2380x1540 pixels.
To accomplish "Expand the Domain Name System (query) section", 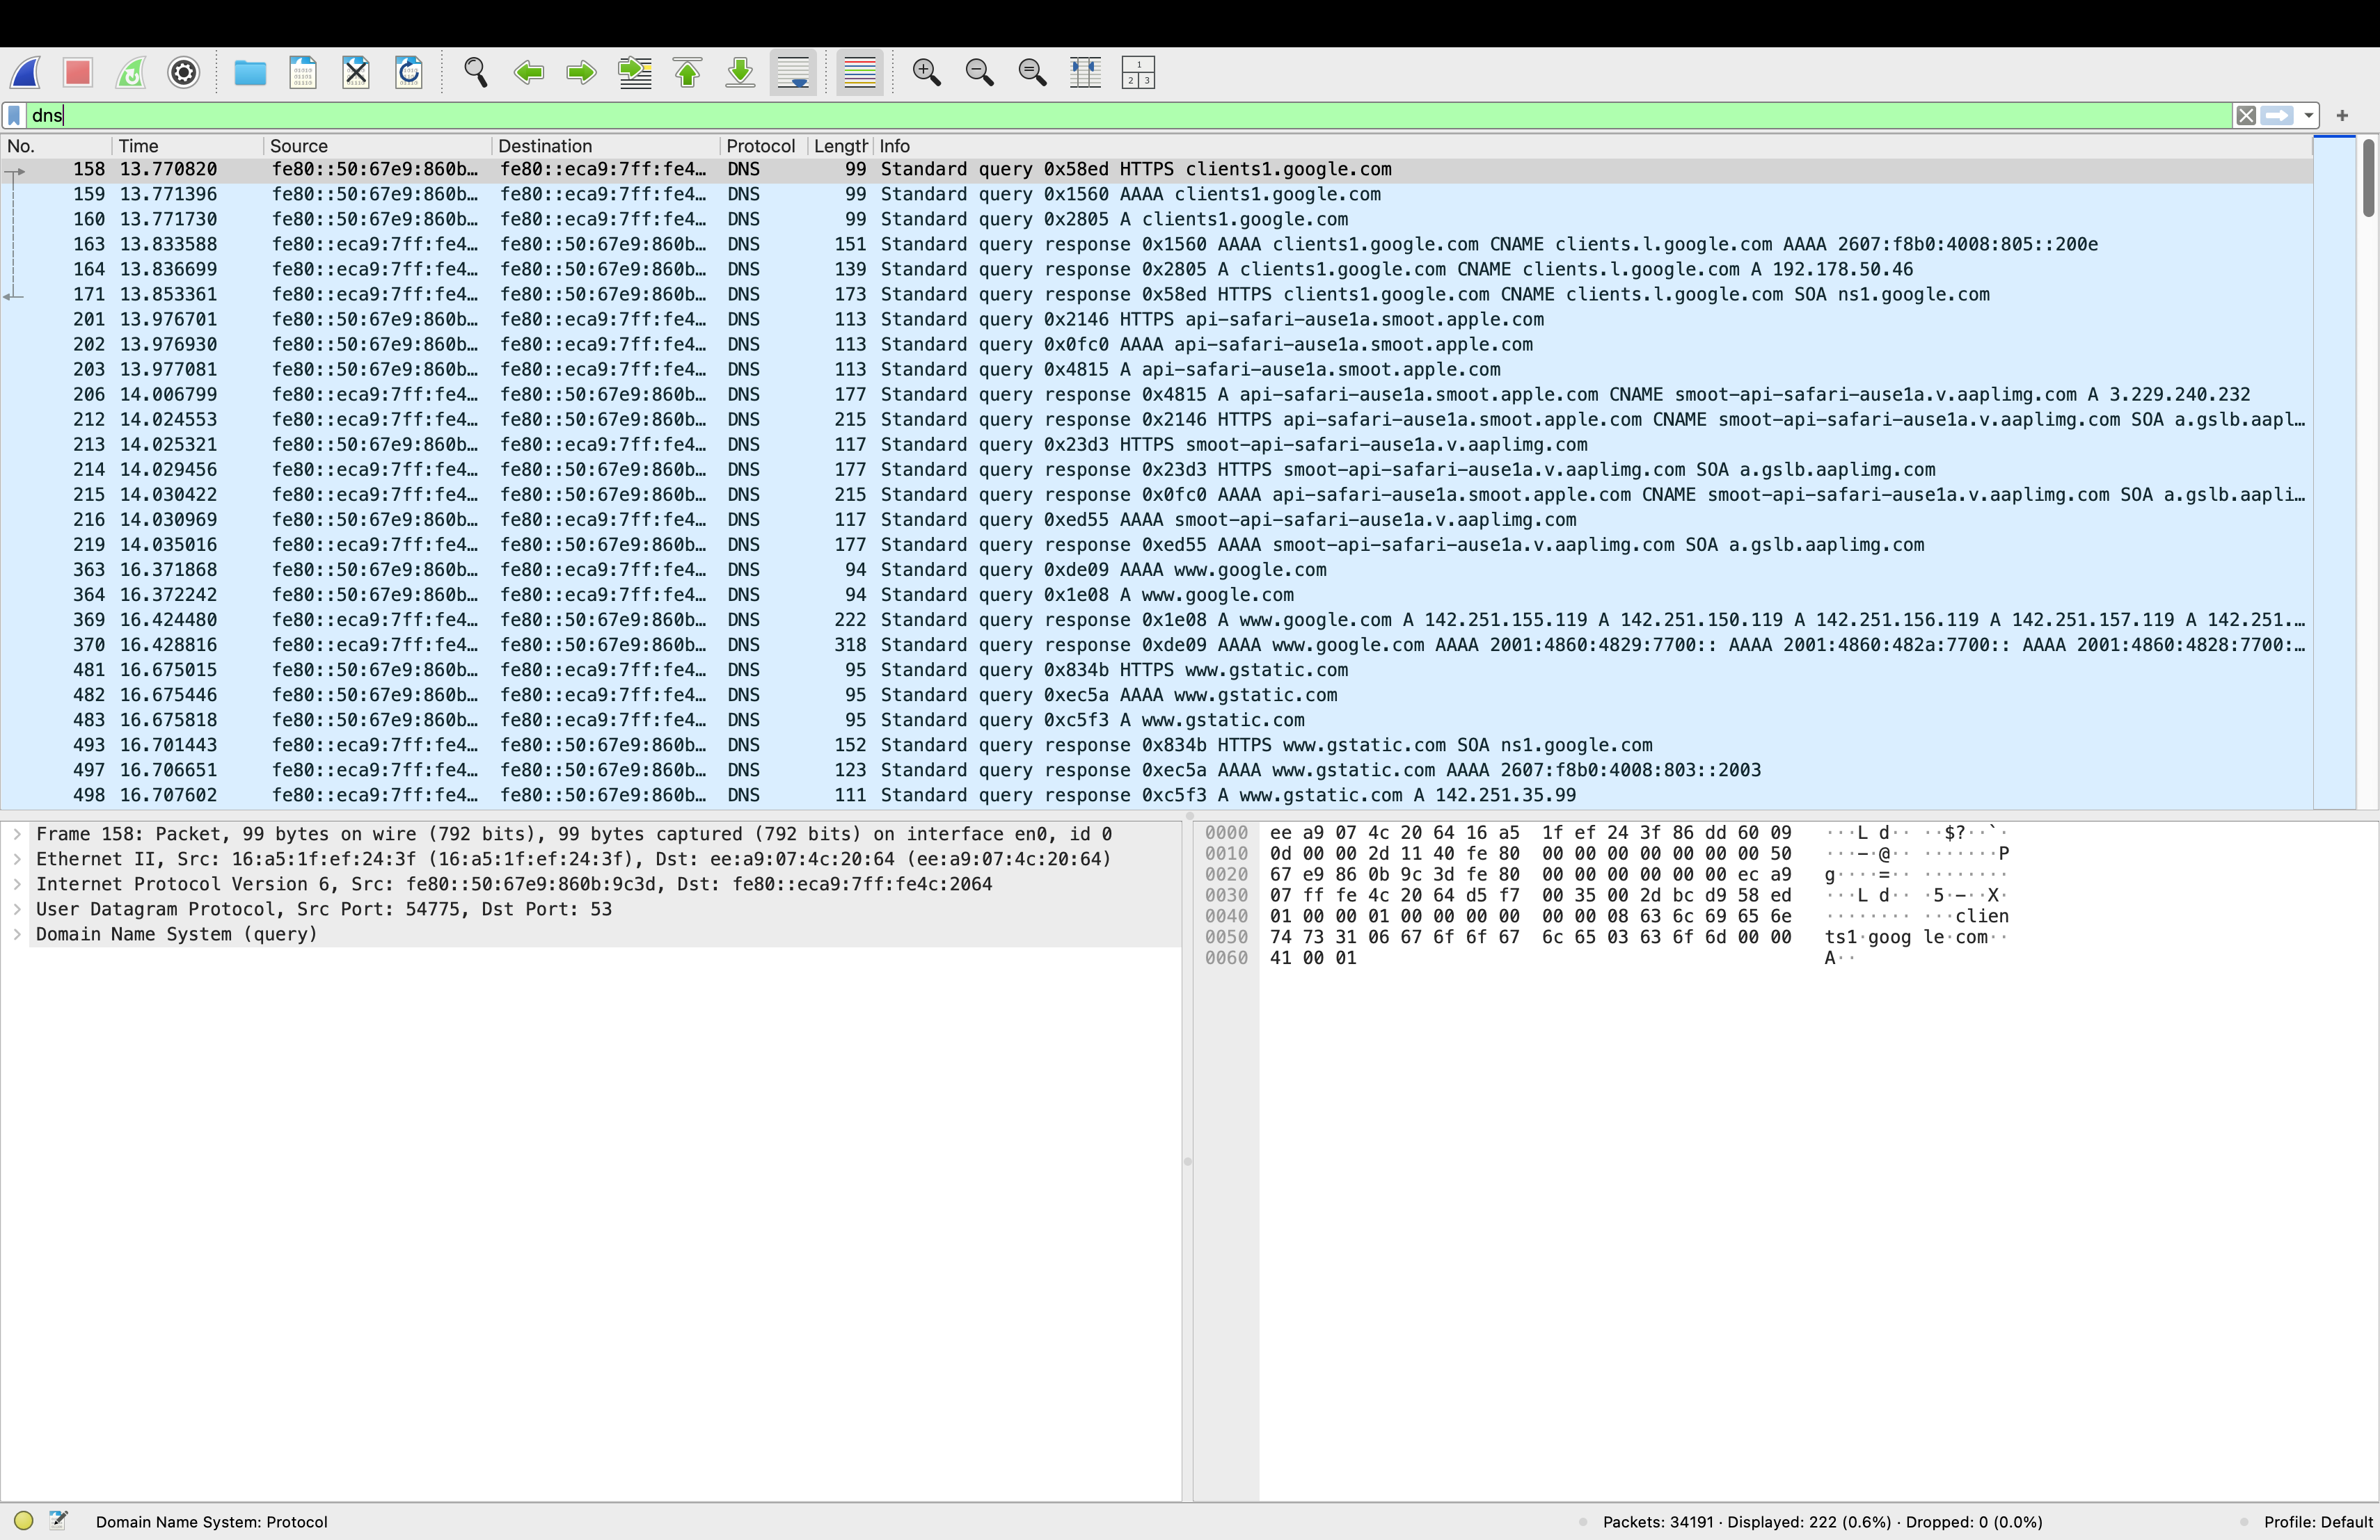I will pyautogui.click(x=17, y=934).
